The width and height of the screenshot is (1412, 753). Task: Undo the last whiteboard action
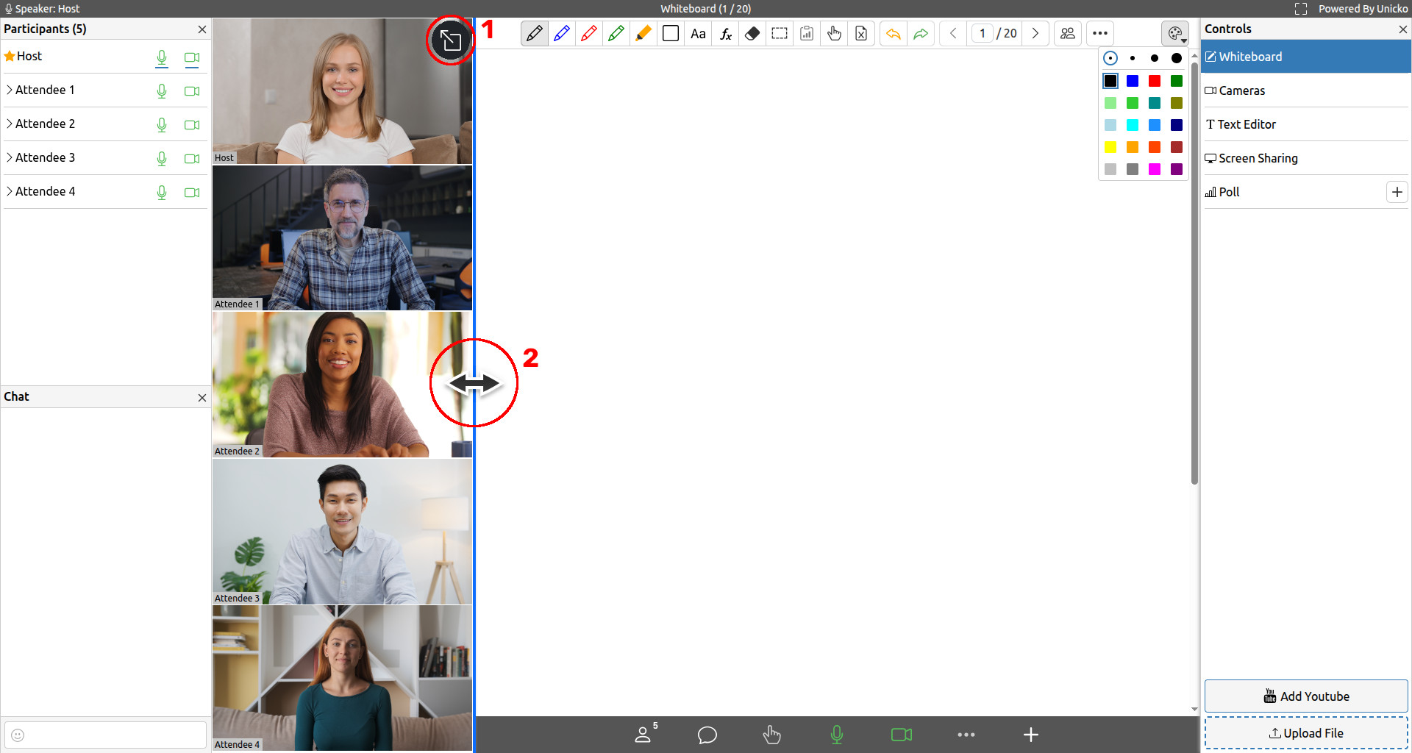tap(893, 33)
